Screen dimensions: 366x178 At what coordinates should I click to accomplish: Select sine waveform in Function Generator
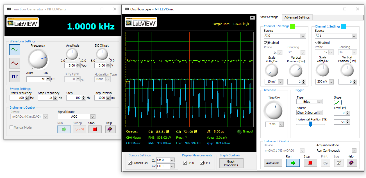click(15, 50)
